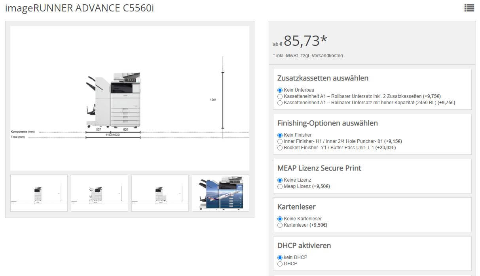Click the 85,73* price text
The image size is (480, 276).
point(305,41)
